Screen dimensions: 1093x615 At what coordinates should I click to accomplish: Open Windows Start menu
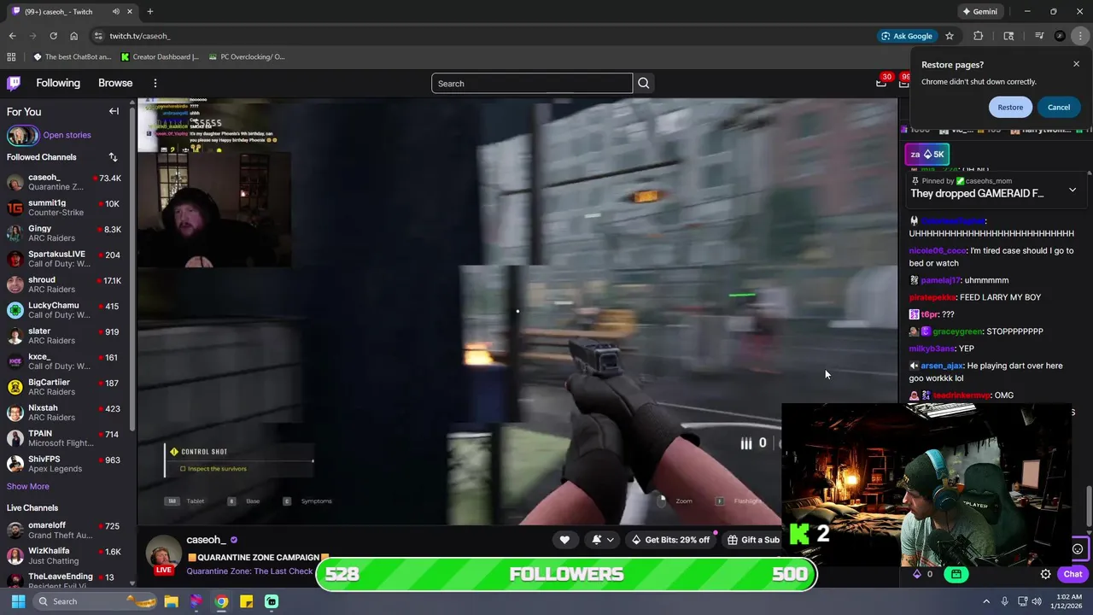[18, 601]
